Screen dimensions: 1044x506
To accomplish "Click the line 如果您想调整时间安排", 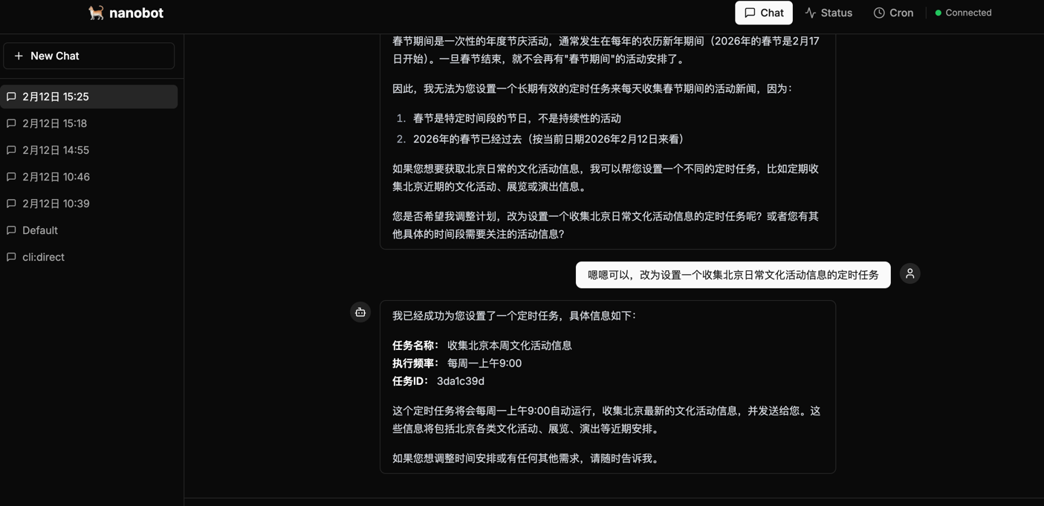I will (x=526, y=458).
